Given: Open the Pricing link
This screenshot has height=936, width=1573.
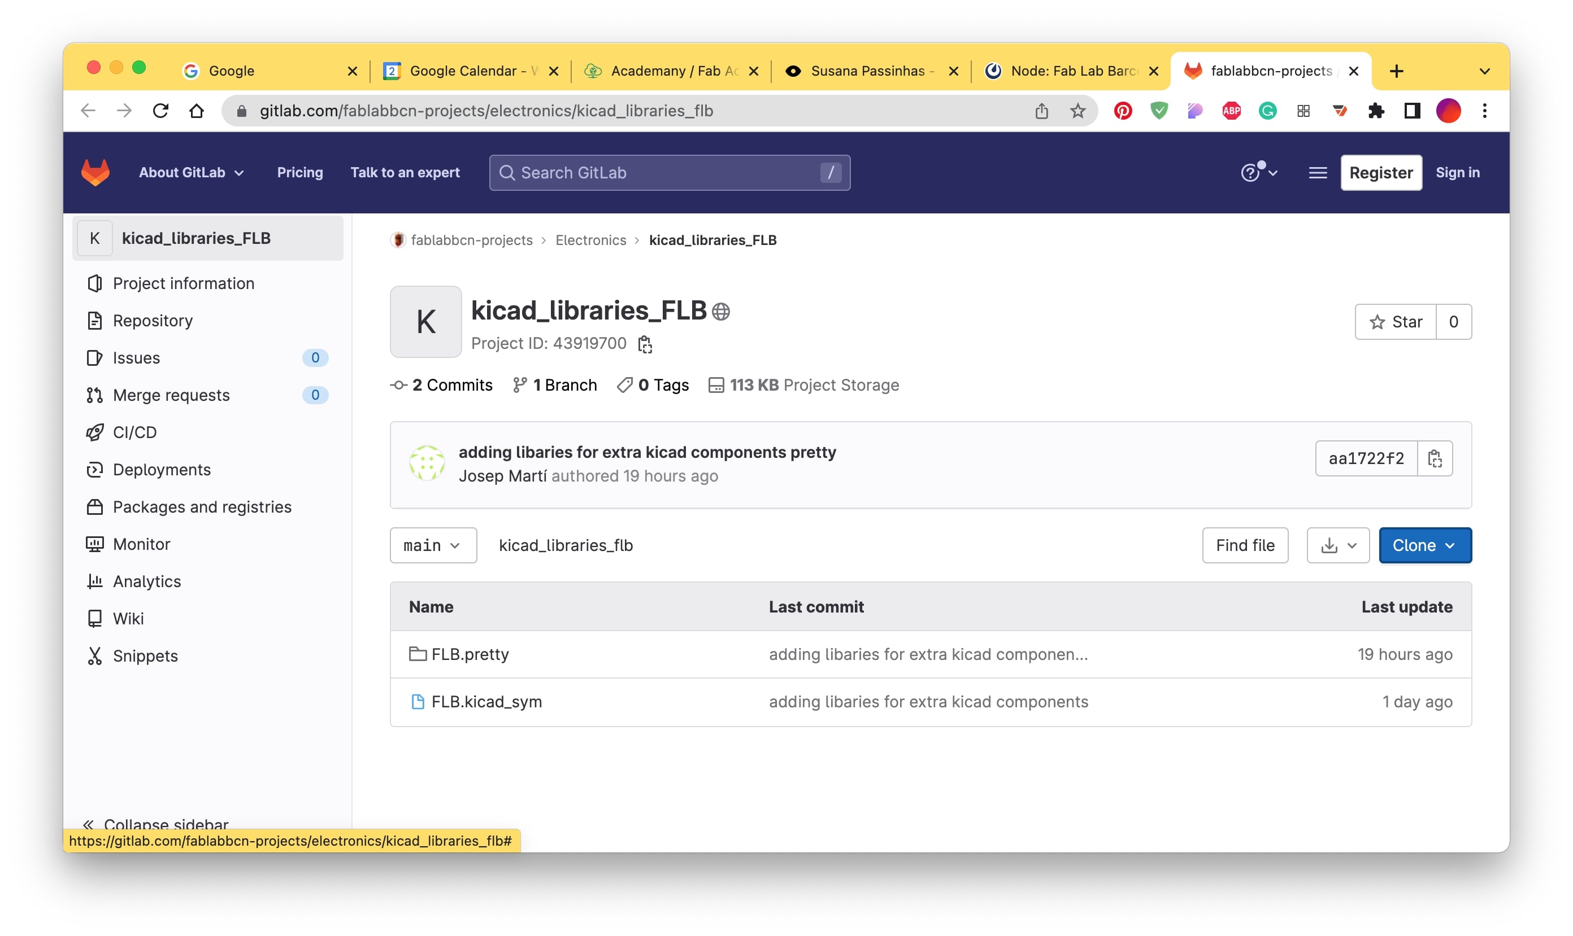Looking at the screenshot, I should [300, 173].
